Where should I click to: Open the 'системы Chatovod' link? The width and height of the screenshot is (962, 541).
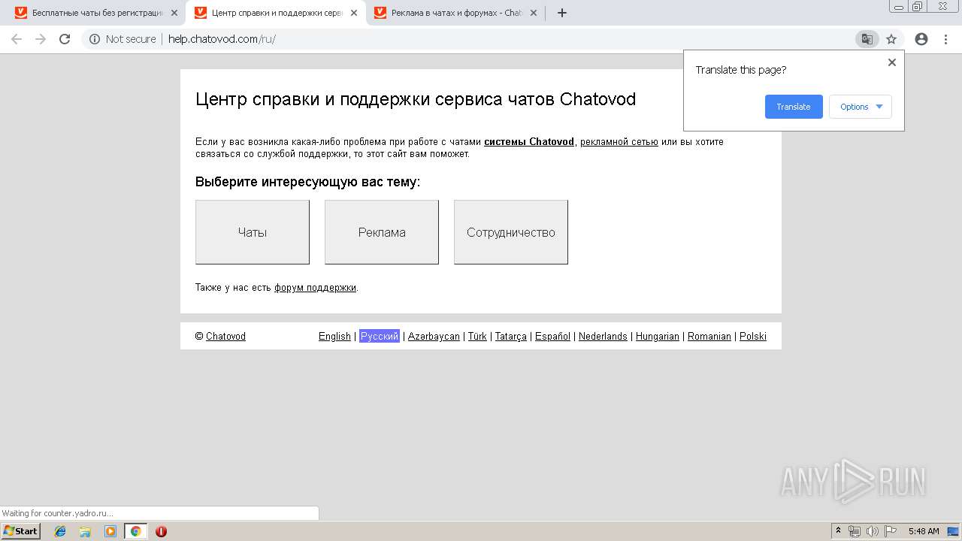tap(529, 141)
